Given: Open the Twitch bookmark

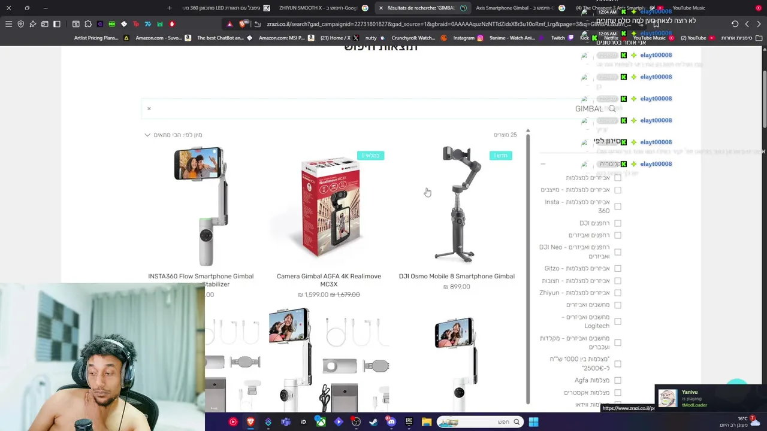Looking at the screenshot, I should (562, 38).
